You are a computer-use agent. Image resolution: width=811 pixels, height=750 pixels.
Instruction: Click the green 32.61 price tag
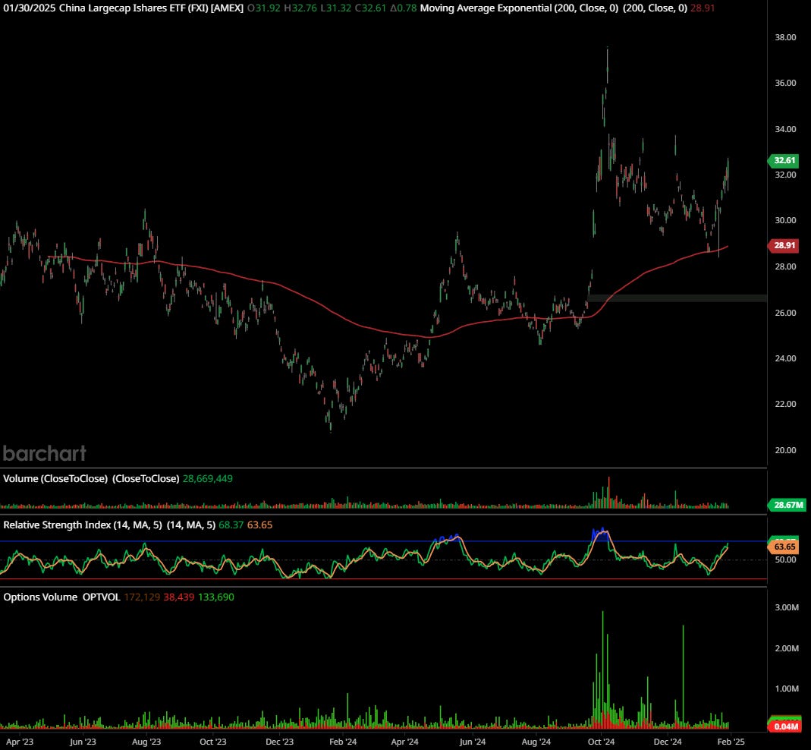[x=784, y=160]
